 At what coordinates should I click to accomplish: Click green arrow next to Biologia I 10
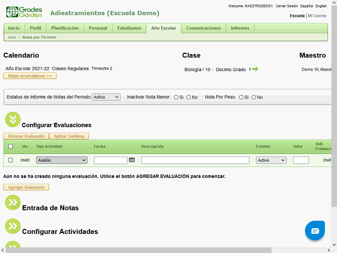click(255, 69)
